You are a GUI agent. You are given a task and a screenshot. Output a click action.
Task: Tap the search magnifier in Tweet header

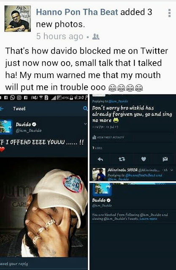(85, 108)
